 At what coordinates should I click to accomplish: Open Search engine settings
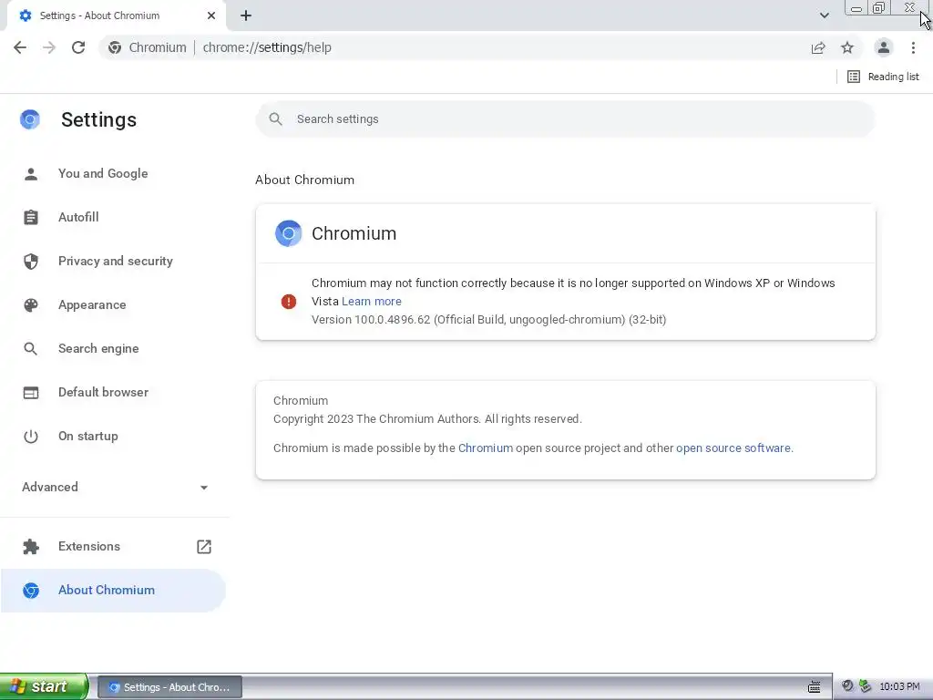click(x=113, y=349)
